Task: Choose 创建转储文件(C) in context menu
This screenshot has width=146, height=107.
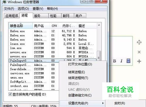Action: coord(80,95)
